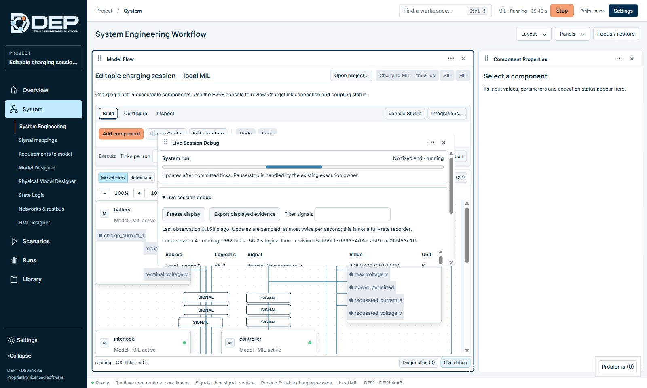Viewport: 647px width, 388px height.
Task: Select Charging MIL fmi2-cs mode
Action: click(x=407, y=76)
